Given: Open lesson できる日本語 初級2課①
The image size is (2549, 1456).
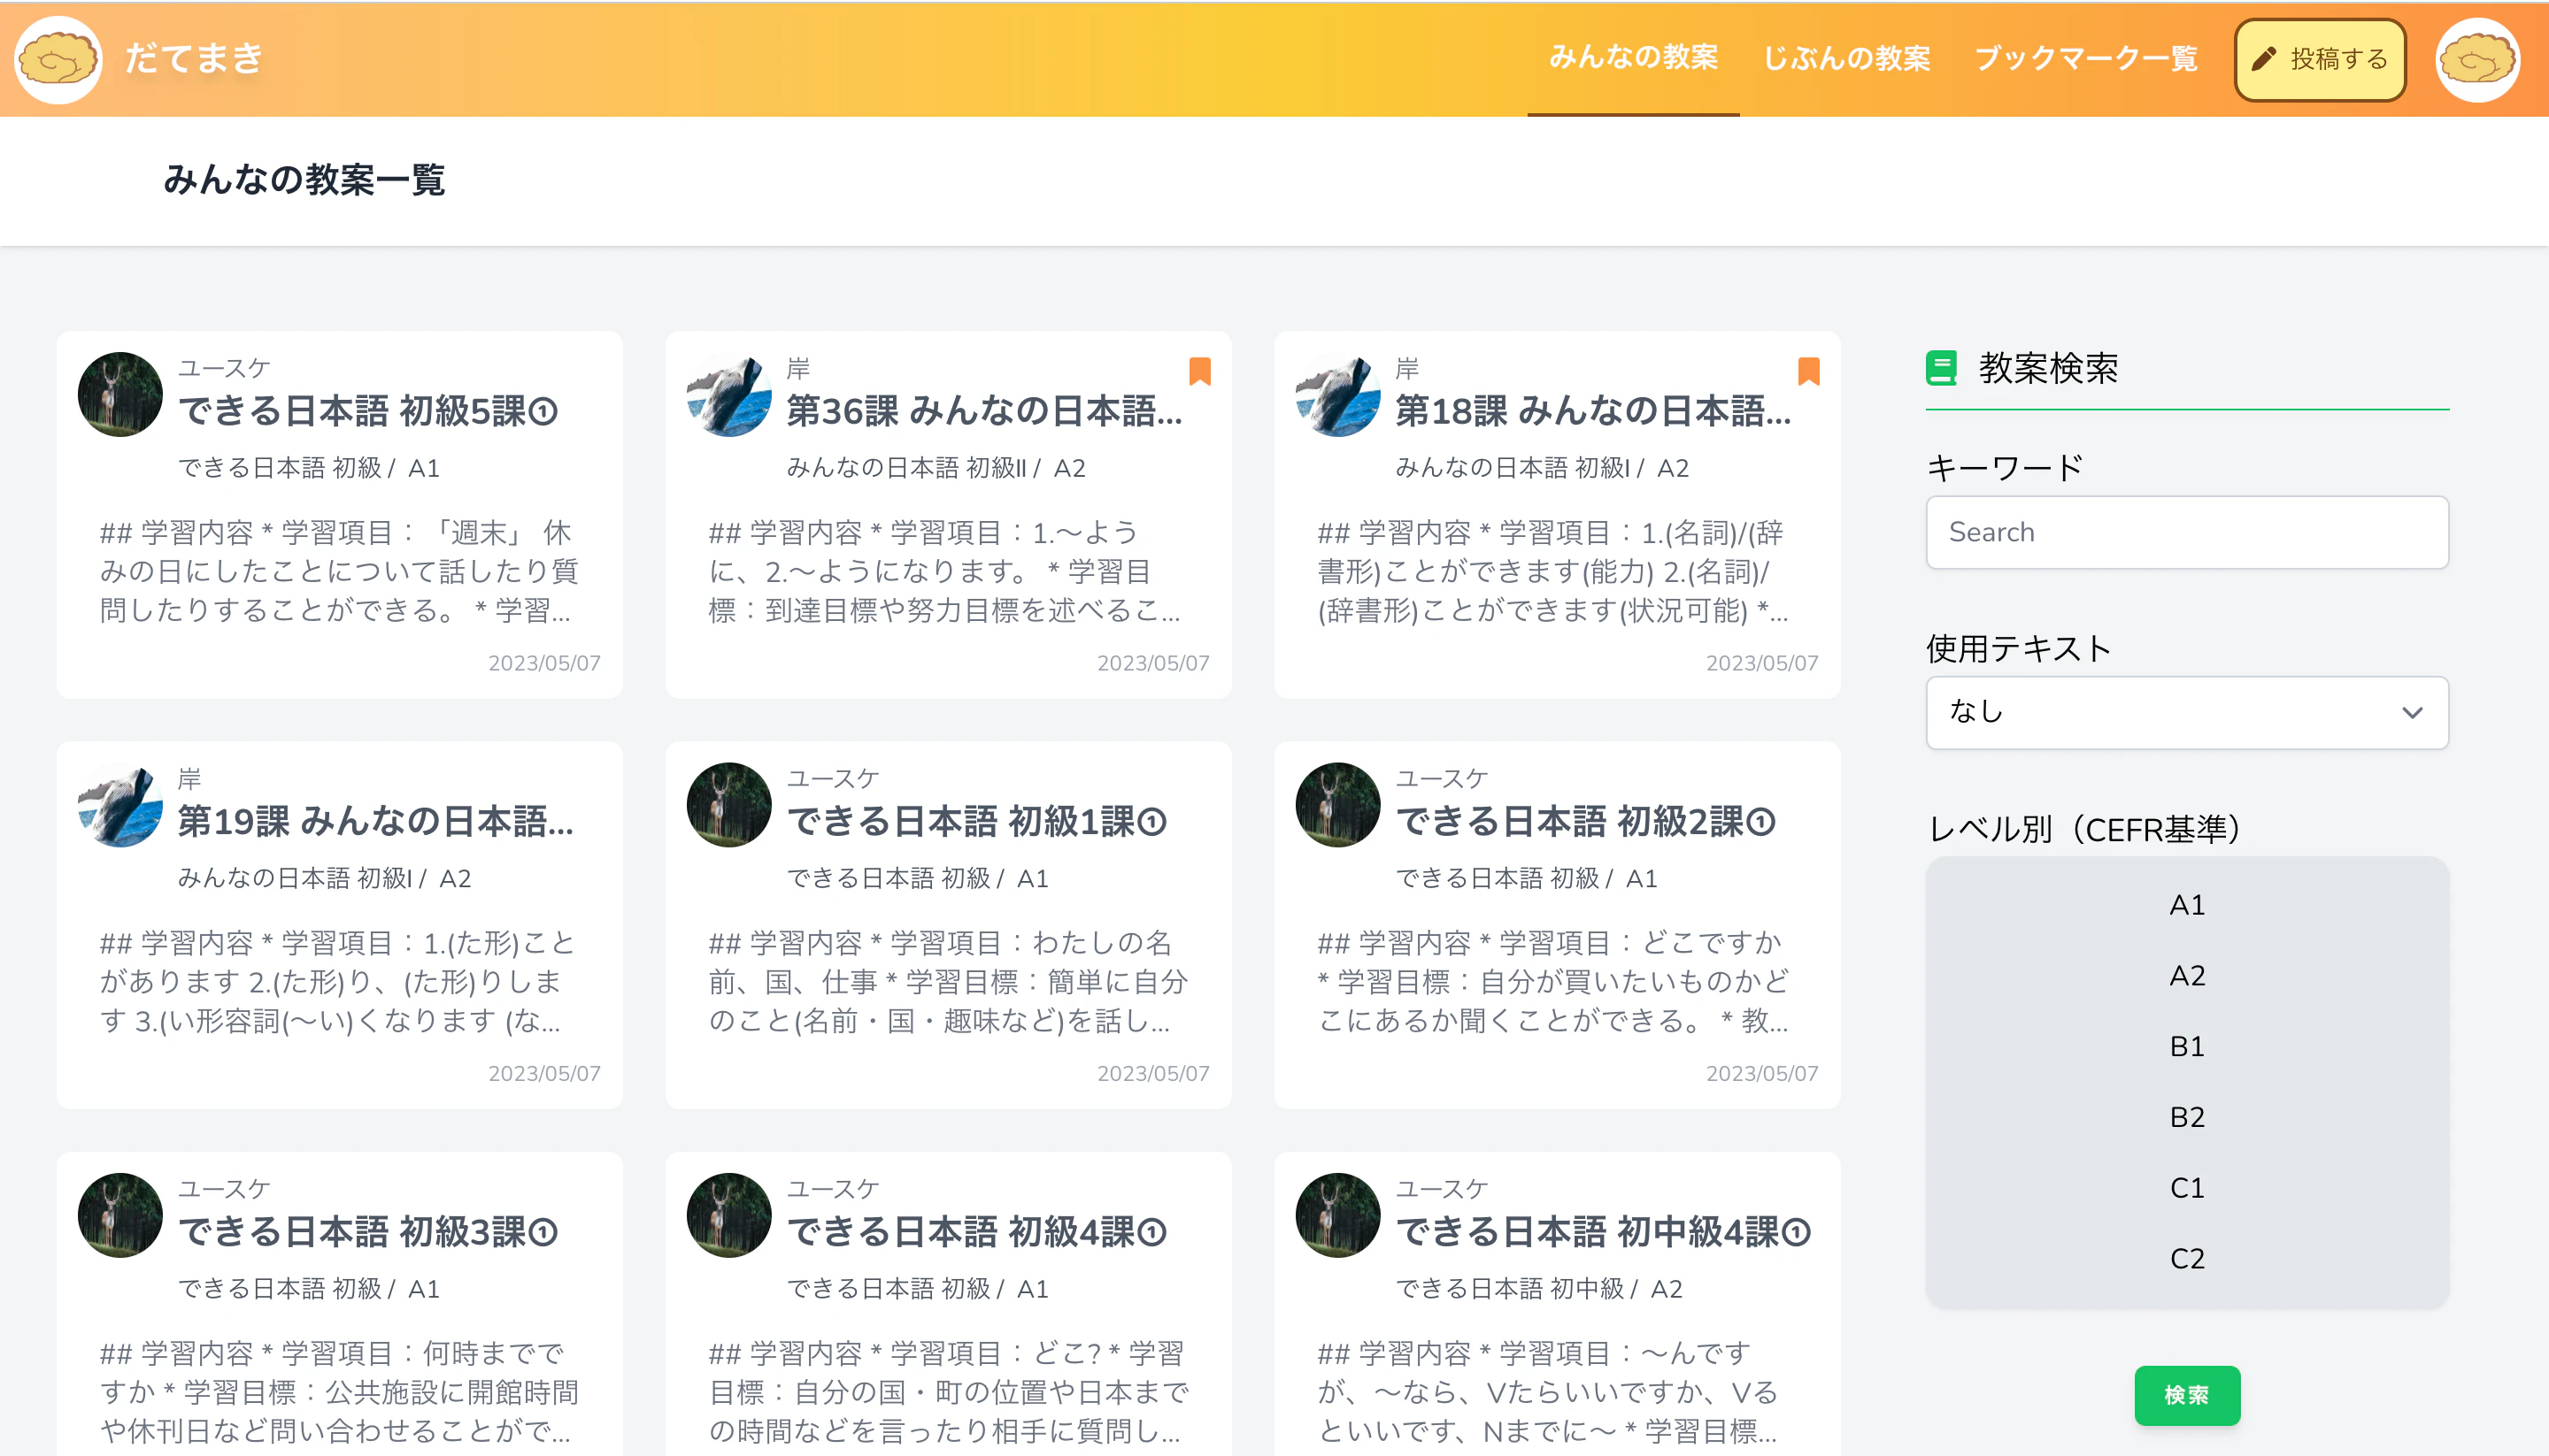Looking at the screenshot, I should (1586, 821).
